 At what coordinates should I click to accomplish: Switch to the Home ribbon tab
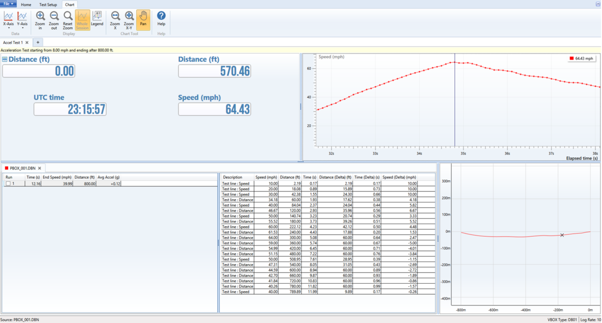(x=26, y=4)
